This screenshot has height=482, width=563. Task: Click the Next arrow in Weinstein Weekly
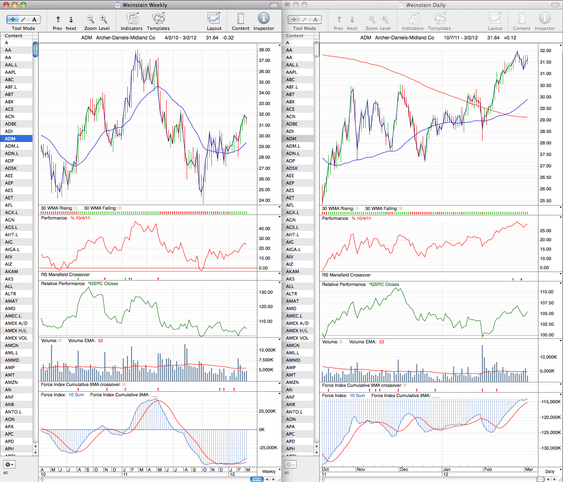point(71,19)
